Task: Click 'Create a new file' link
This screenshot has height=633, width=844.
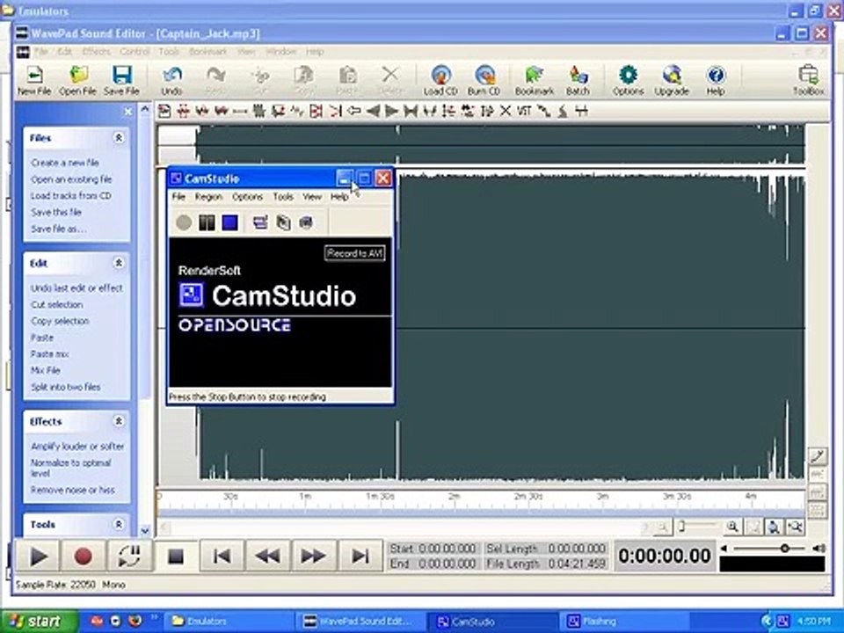Action: pyautogui.click(x=65, y=163)
